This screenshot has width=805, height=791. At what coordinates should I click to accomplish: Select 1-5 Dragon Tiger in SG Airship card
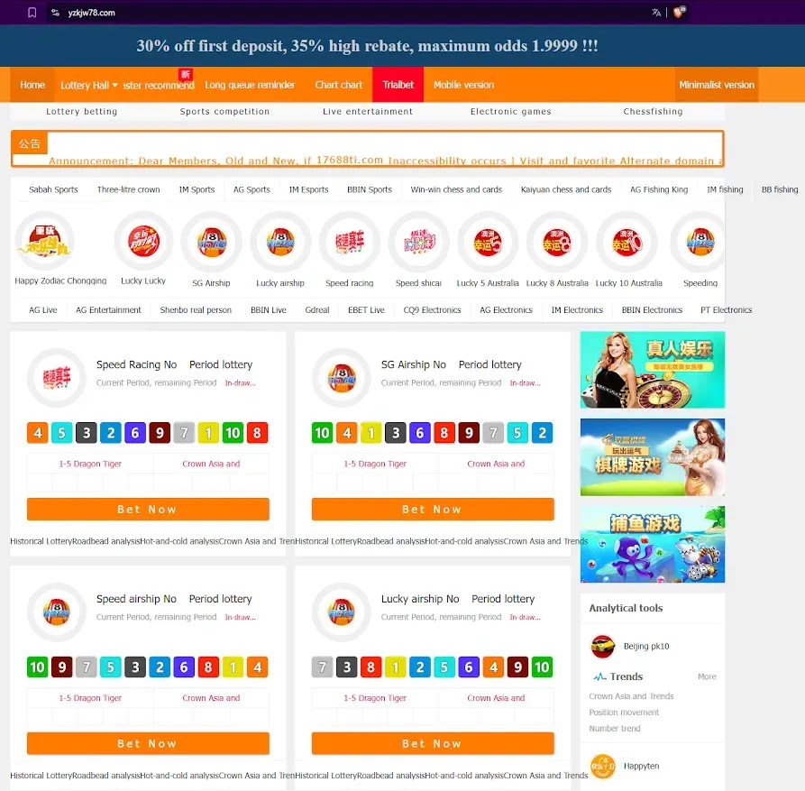374,464
